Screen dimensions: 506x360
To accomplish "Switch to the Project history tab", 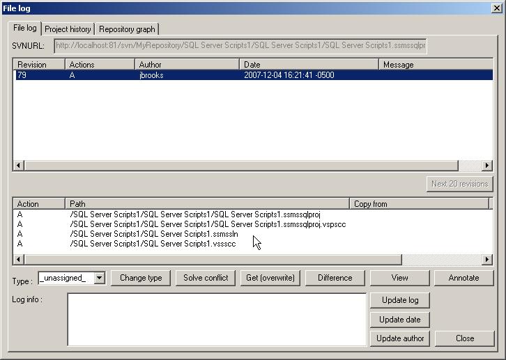I will 68,29.
